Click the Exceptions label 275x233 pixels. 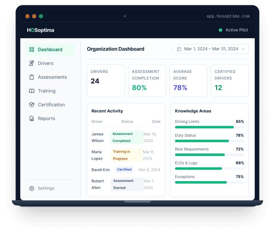(185, 177)
